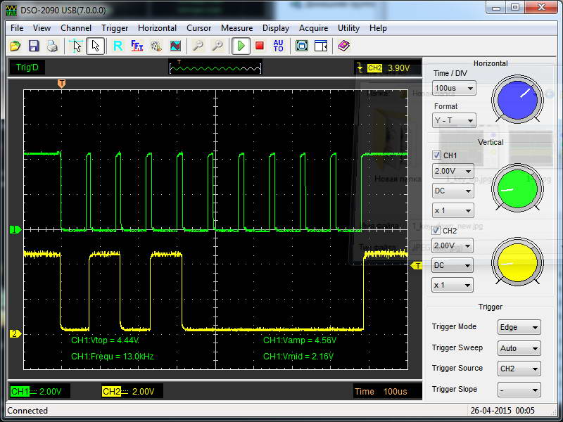Click the help book icon
Viewport: 563px width, 422px height.
click(343, 46)
